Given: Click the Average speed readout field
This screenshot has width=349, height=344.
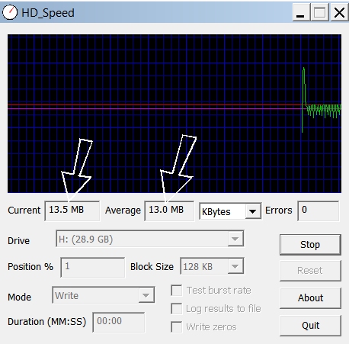Looking at the screenshot, I should click(x=169, y=211).
